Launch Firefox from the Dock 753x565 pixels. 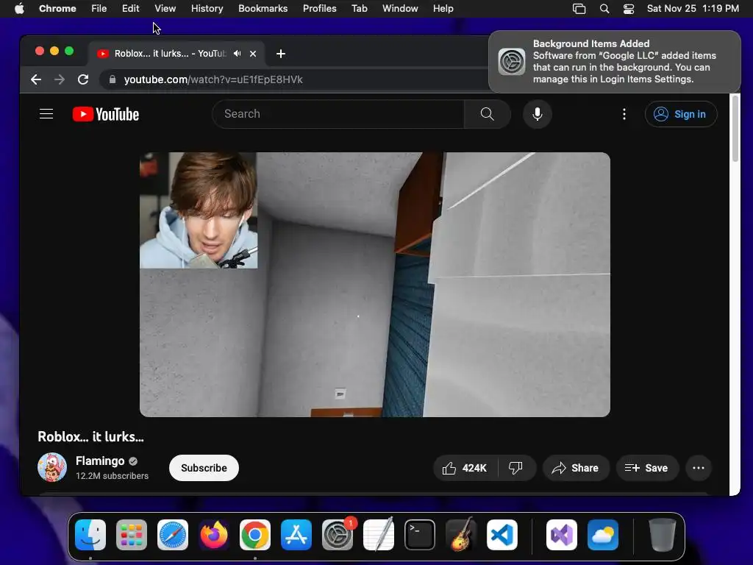tap(214, 535)
